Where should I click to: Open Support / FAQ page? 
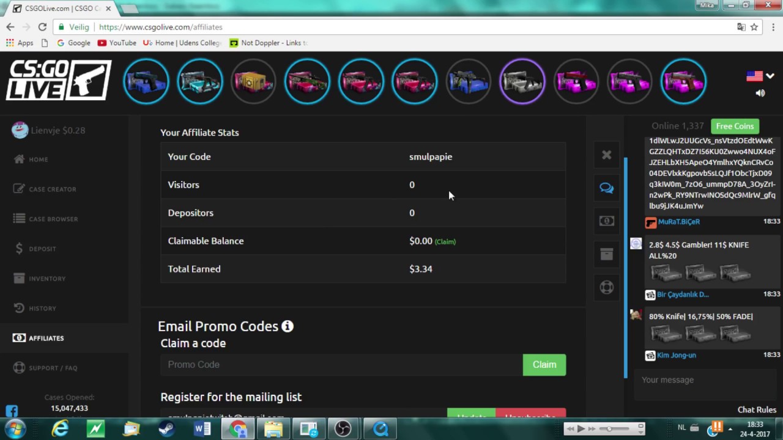53,368
